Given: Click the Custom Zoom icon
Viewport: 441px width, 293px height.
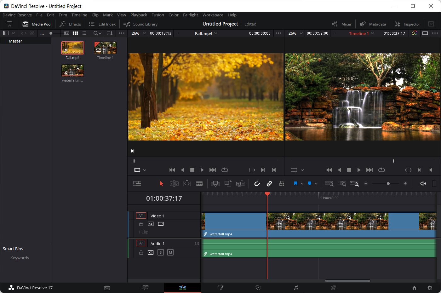Looking at the screenshot, I should tap(354, 184).
